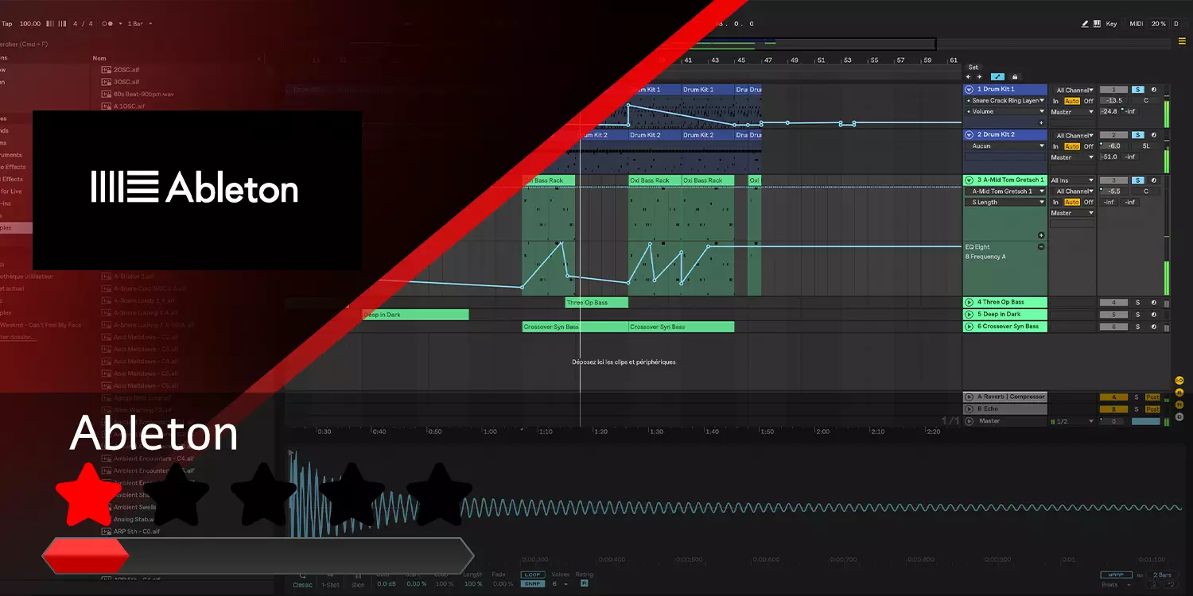Screen dimensions: 1193x596
Task: Expand the 6 Crossover Syn Bass track
Action: tap(969, 327)
